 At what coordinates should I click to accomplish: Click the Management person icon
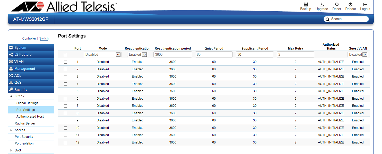click(x=11, y=69)
